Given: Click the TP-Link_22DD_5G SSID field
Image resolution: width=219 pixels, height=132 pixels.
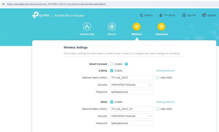Looking at the screenshot, I should click(131, 109).
